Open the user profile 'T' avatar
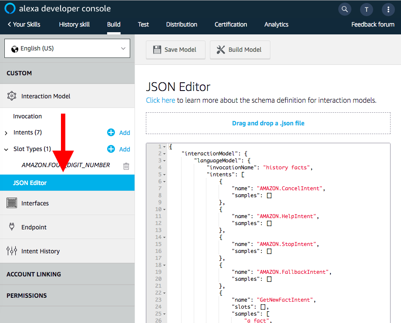Viewport: 401px width, 323px height. (366, 9)
